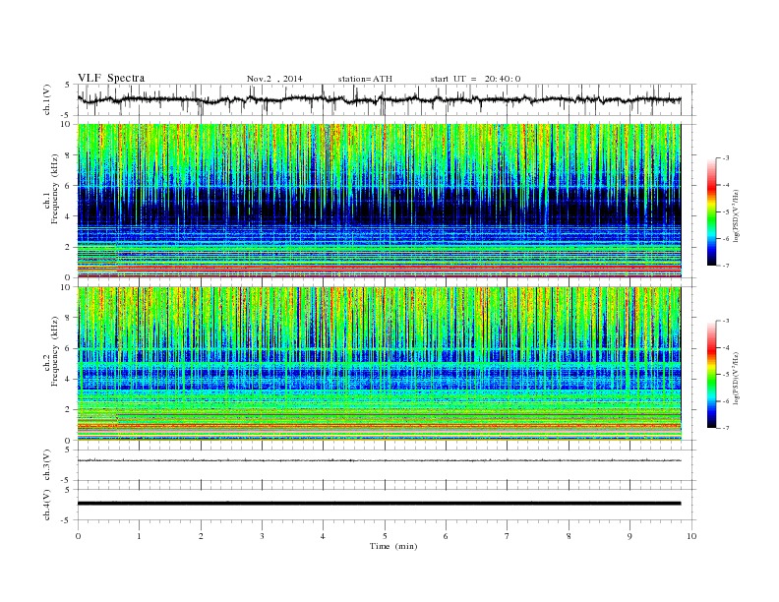Click the time axis tick label "8"
779x602 pixels.
(x=569, y=536)
